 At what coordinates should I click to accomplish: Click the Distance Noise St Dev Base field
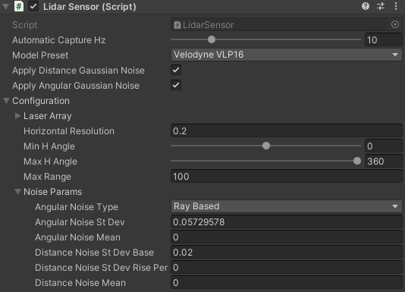286,253
